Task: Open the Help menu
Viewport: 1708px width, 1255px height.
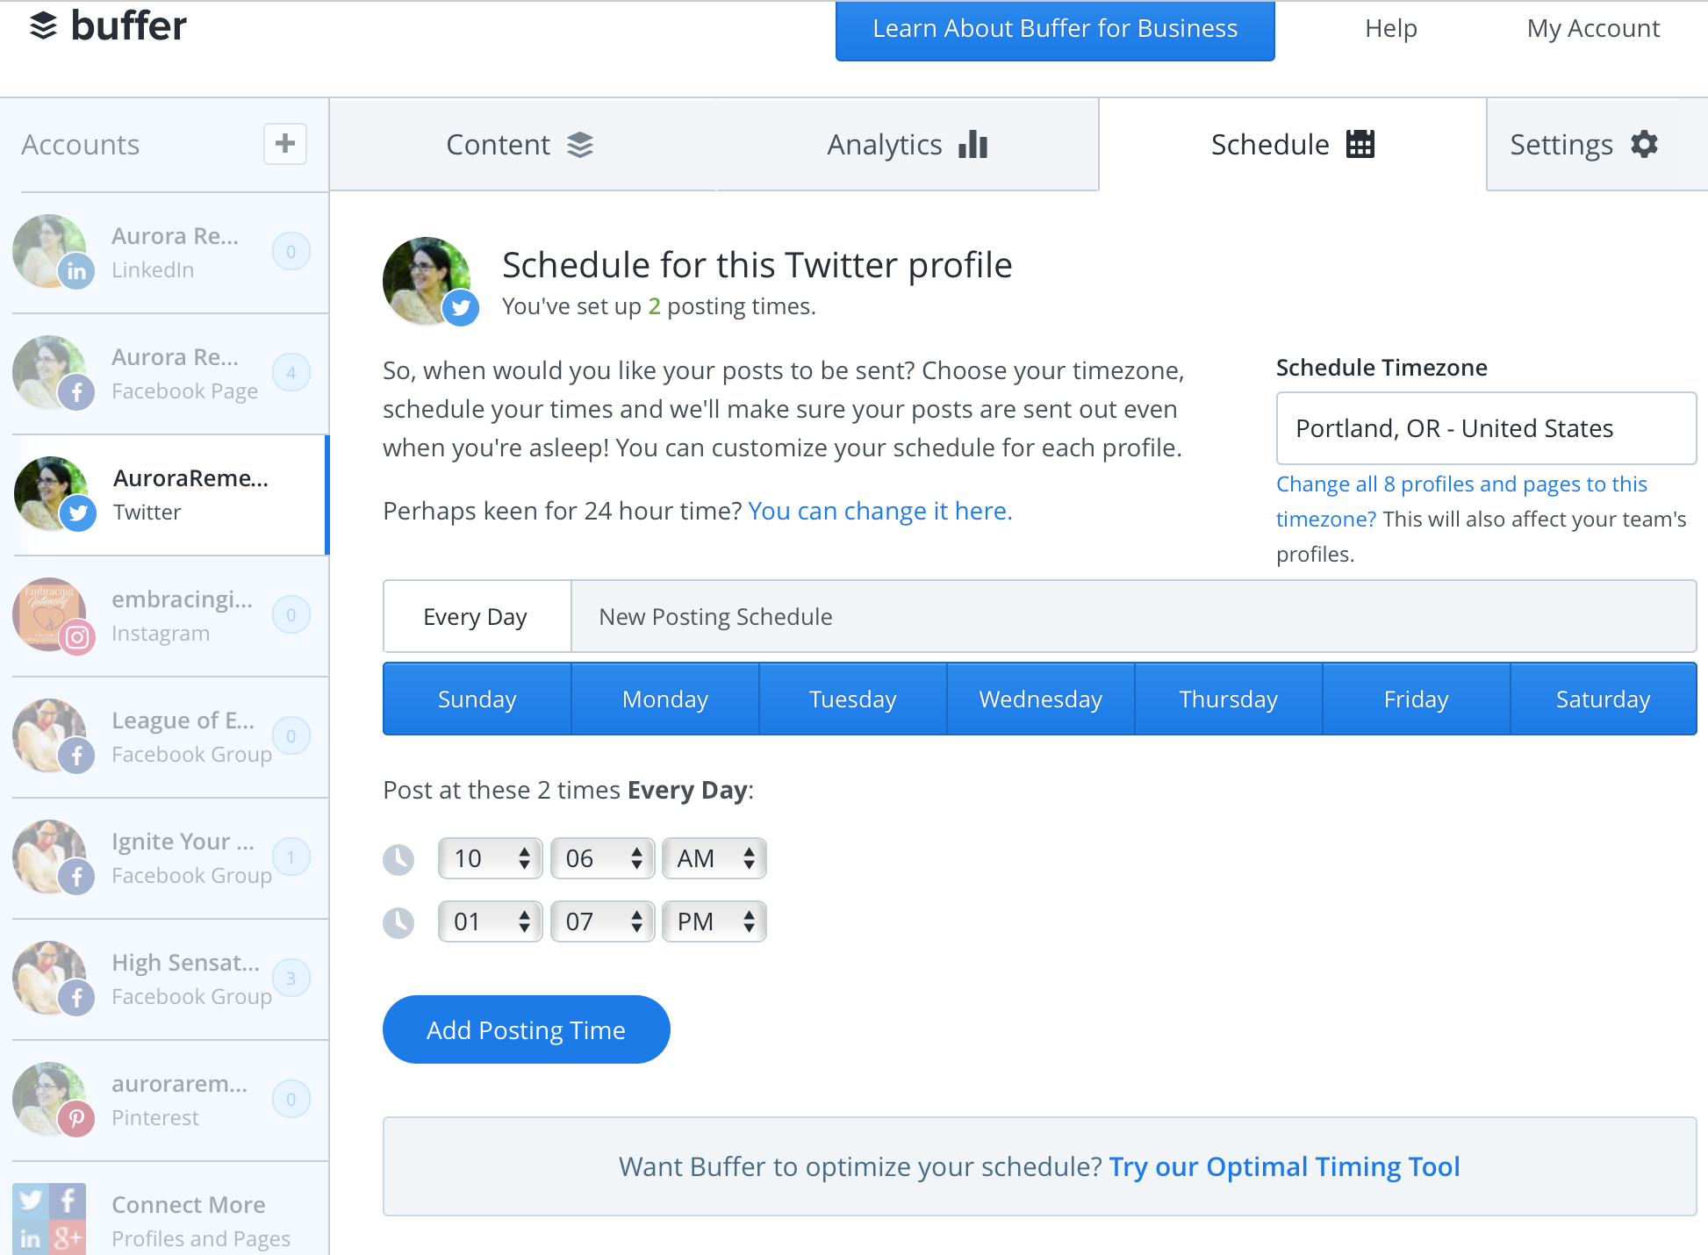Action: pos(1391,28)
